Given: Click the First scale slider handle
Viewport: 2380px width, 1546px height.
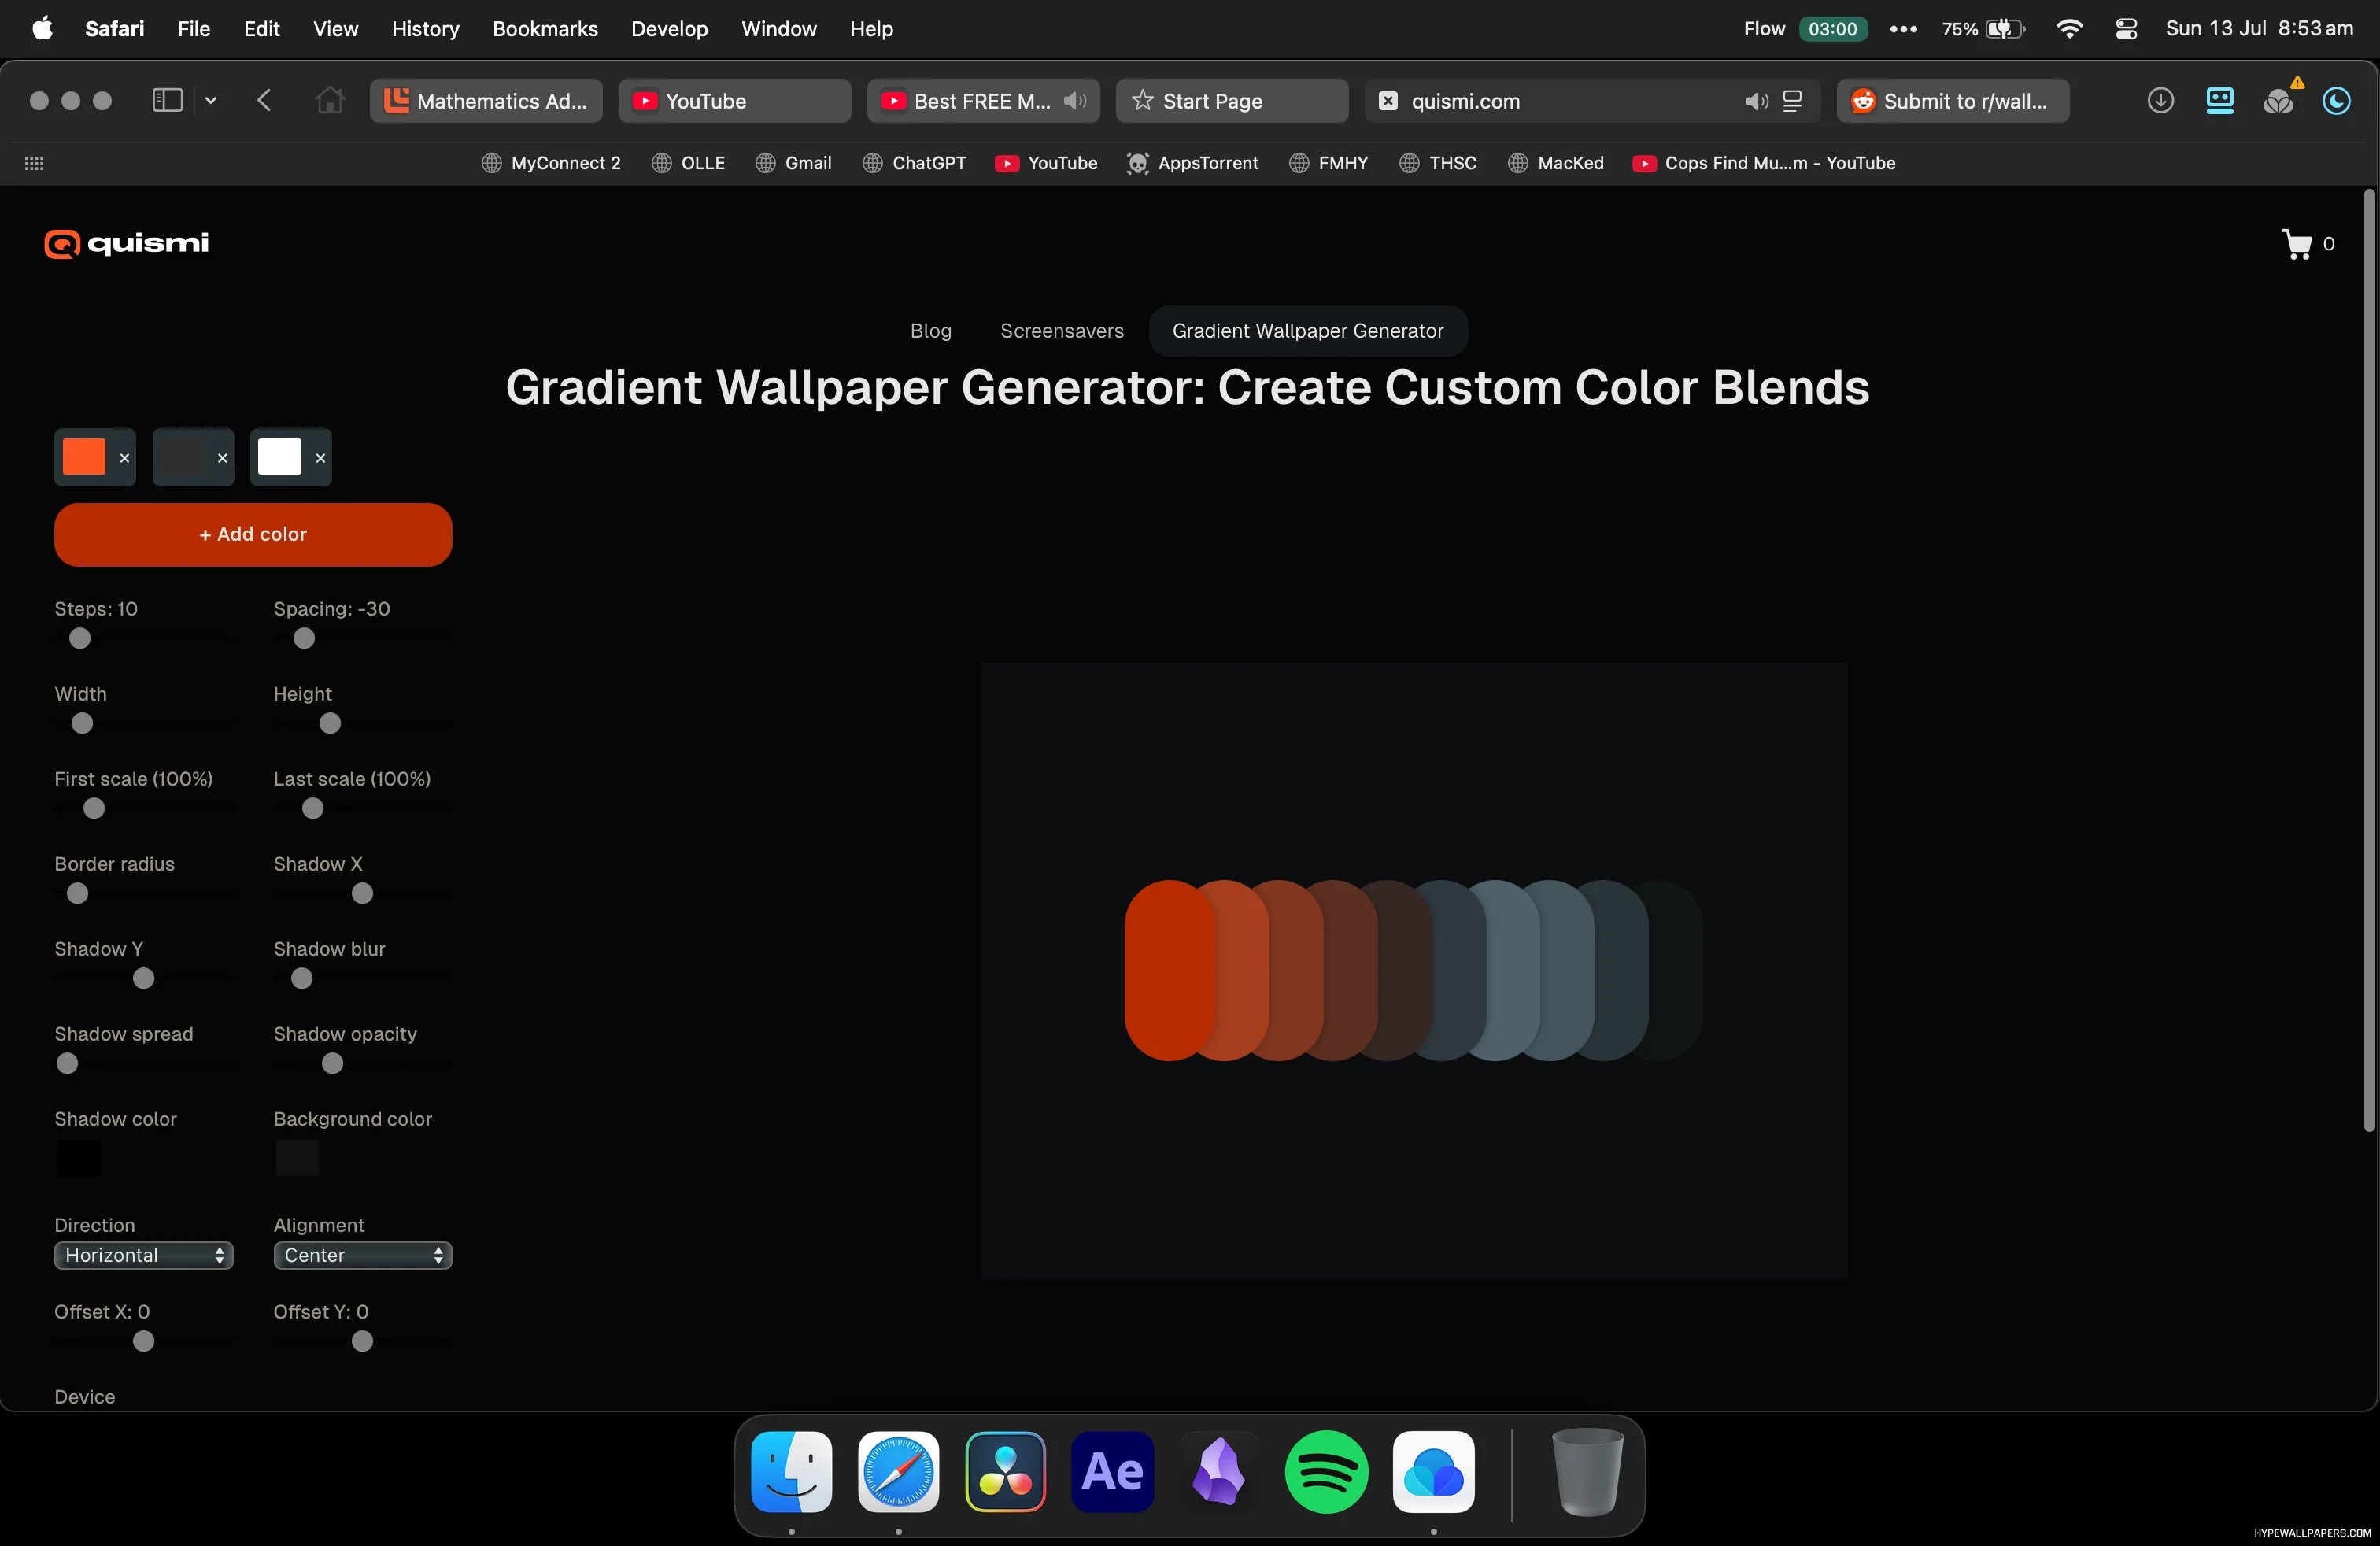Looking at the screenshot, I should [x=94, y=808].
